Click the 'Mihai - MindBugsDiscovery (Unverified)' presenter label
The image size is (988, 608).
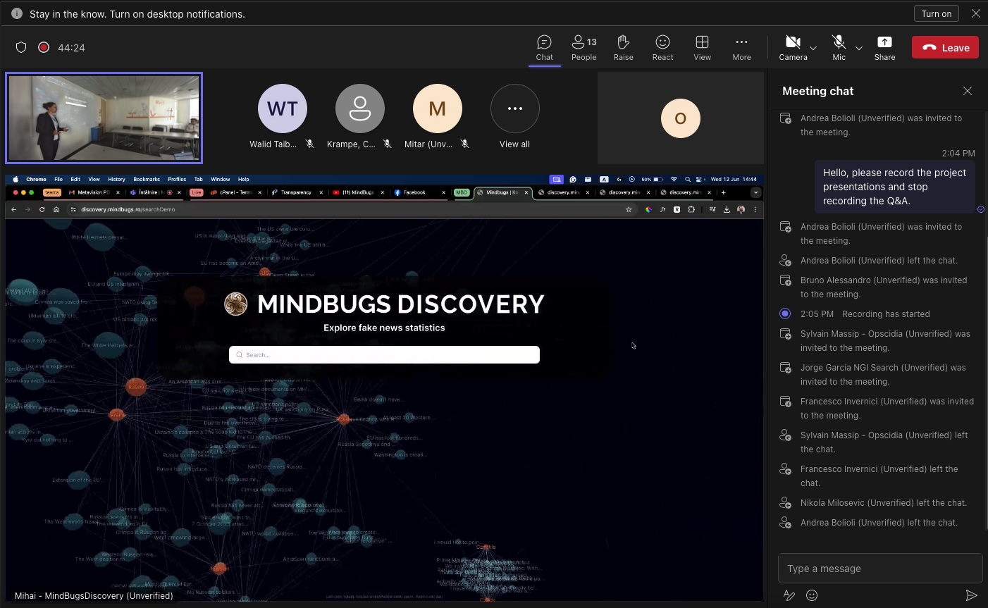(94, 596)
